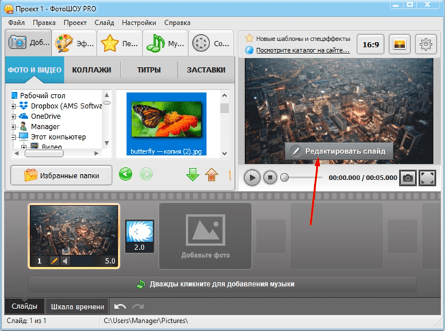This screenshot has width=445, height=331.
Task: Follow the Посмотрите каталог на сайте link
Action: 303,50
